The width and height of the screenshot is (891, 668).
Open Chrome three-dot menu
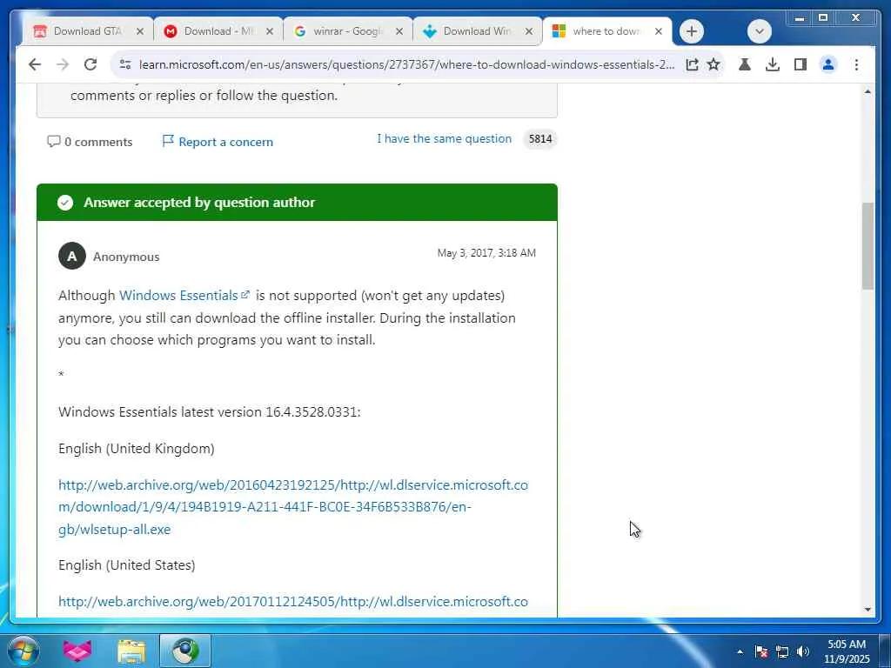(856, 64)
